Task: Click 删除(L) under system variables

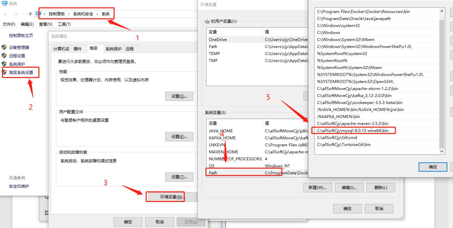Action: (x=381, y=187)
